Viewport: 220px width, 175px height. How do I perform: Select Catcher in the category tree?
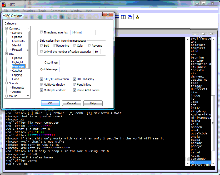(17, 71)
